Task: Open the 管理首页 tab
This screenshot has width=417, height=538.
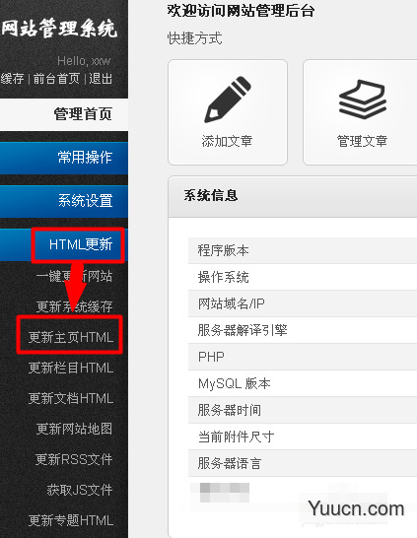Action: coord(64,114)
